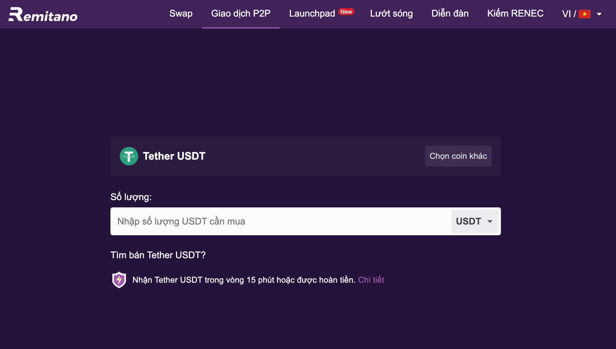616x349 pixels.
Task: Click the Remitano logo
Action: [43, 15]
